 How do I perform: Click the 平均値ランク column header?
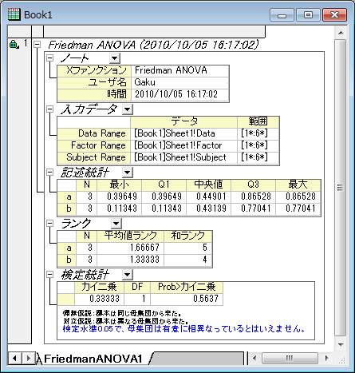point(130,236)
